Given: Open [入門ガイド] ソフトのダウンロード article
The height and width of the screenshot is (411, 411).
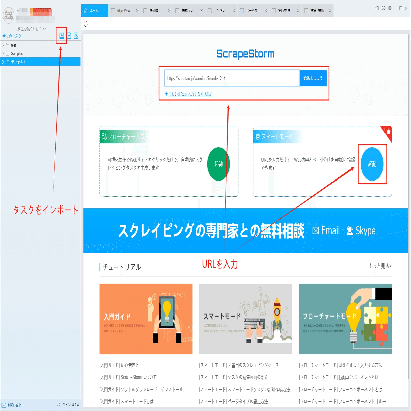Looking at the screenshot, I should coord(145,389).
